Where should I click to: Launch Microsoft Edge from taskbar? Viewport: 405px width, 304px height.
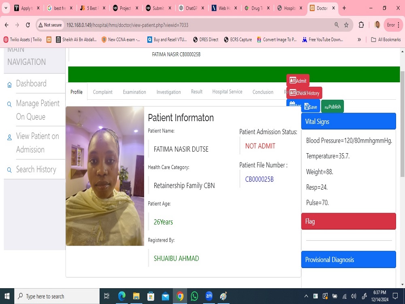pos(122,296)
